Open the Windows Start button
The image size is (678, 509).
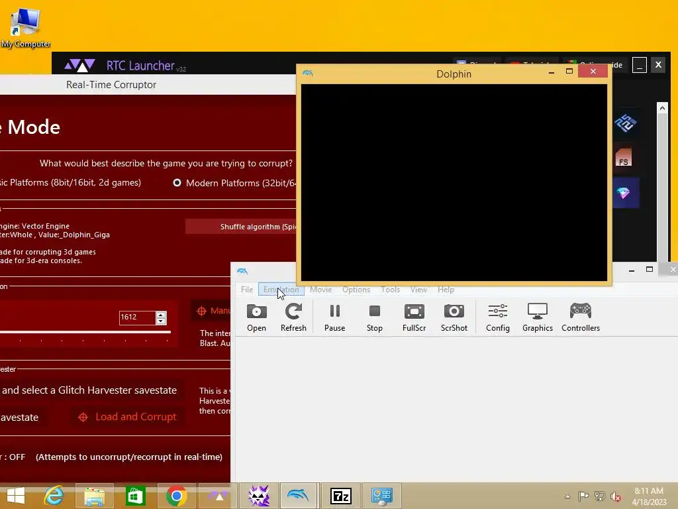click(16, 496)
